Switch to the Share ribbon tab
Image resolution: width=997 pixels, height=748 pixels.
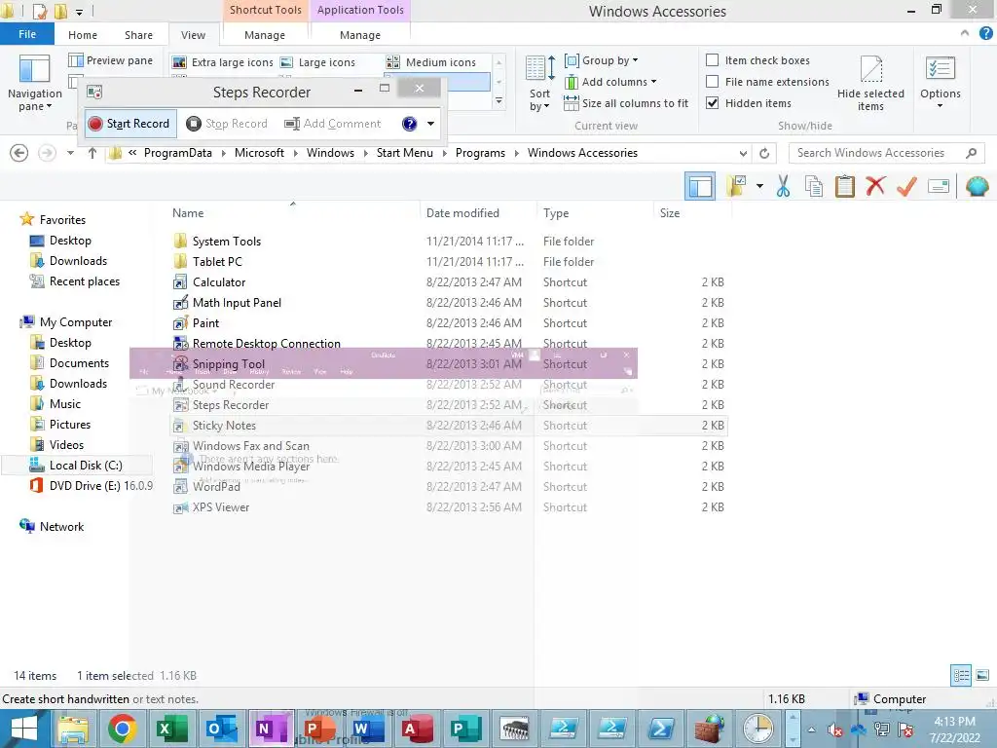(x=138, y=35)
